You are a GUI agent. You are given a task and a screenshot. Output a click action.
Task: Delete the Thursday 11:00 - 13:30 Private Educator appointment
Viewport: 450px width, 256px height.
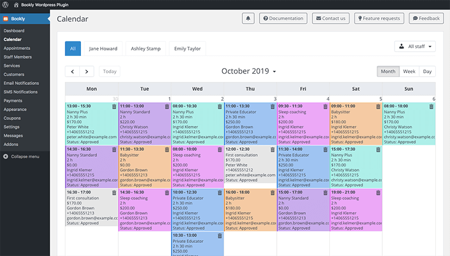click(x=273, y=106)
